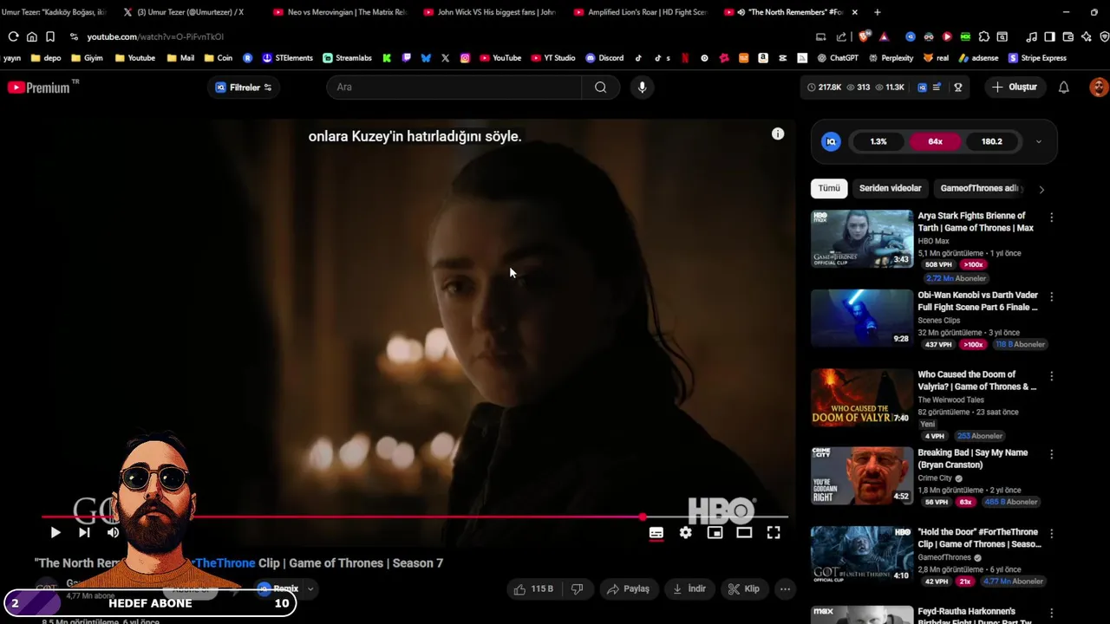The height and width of the screenshot is (624, 1110).
Task: Select the Tümü chip
Action: pyautogui.click(x=829, y=188)
